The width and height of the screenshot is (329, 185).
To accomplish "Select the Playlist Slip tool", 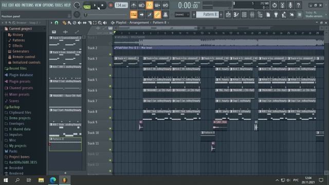I will (84, 23).
